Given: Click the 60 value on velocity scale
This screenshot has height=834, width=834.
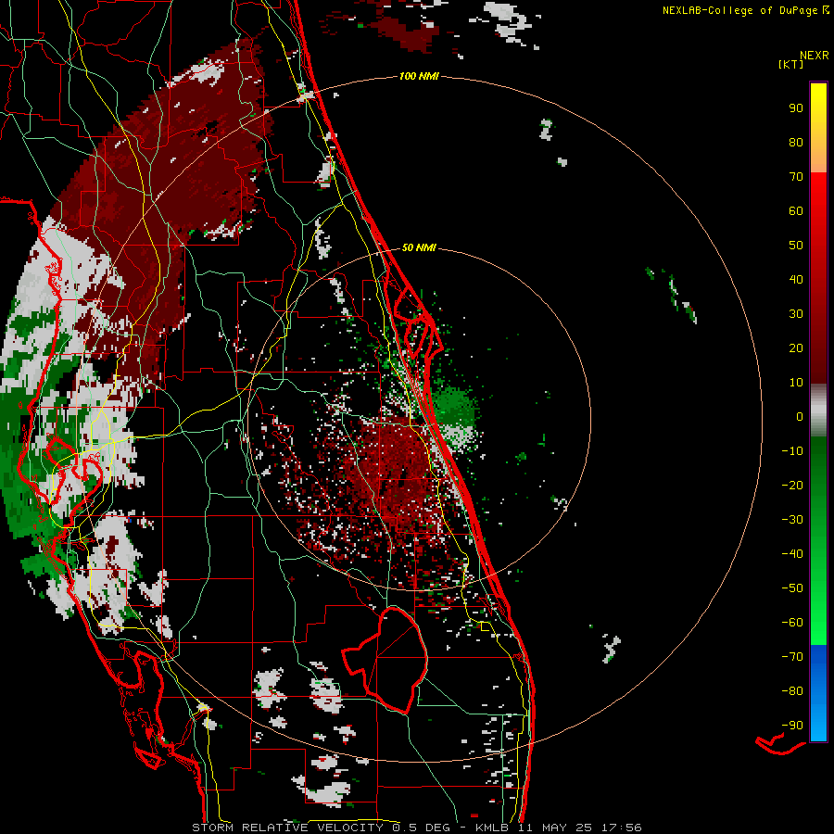Looking at the screenshot, I should [x=796, y=211].
